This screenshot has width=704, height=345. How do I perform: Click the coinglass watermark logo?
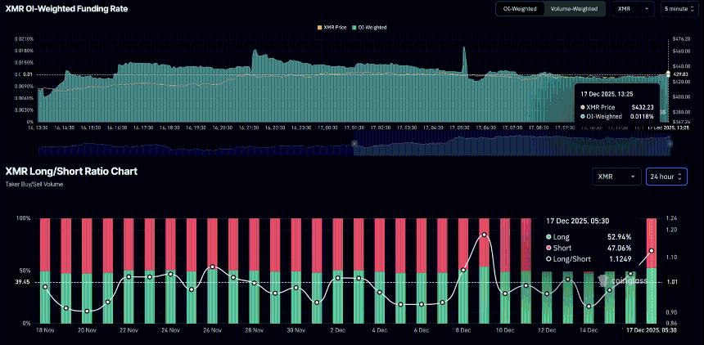click(x=622, y=280)
